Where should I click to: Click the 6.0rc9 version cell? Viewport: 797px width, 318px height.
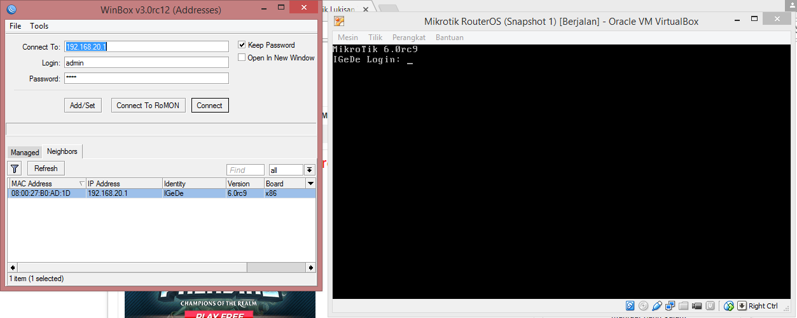pyautogui.click(x=245, y=193)
